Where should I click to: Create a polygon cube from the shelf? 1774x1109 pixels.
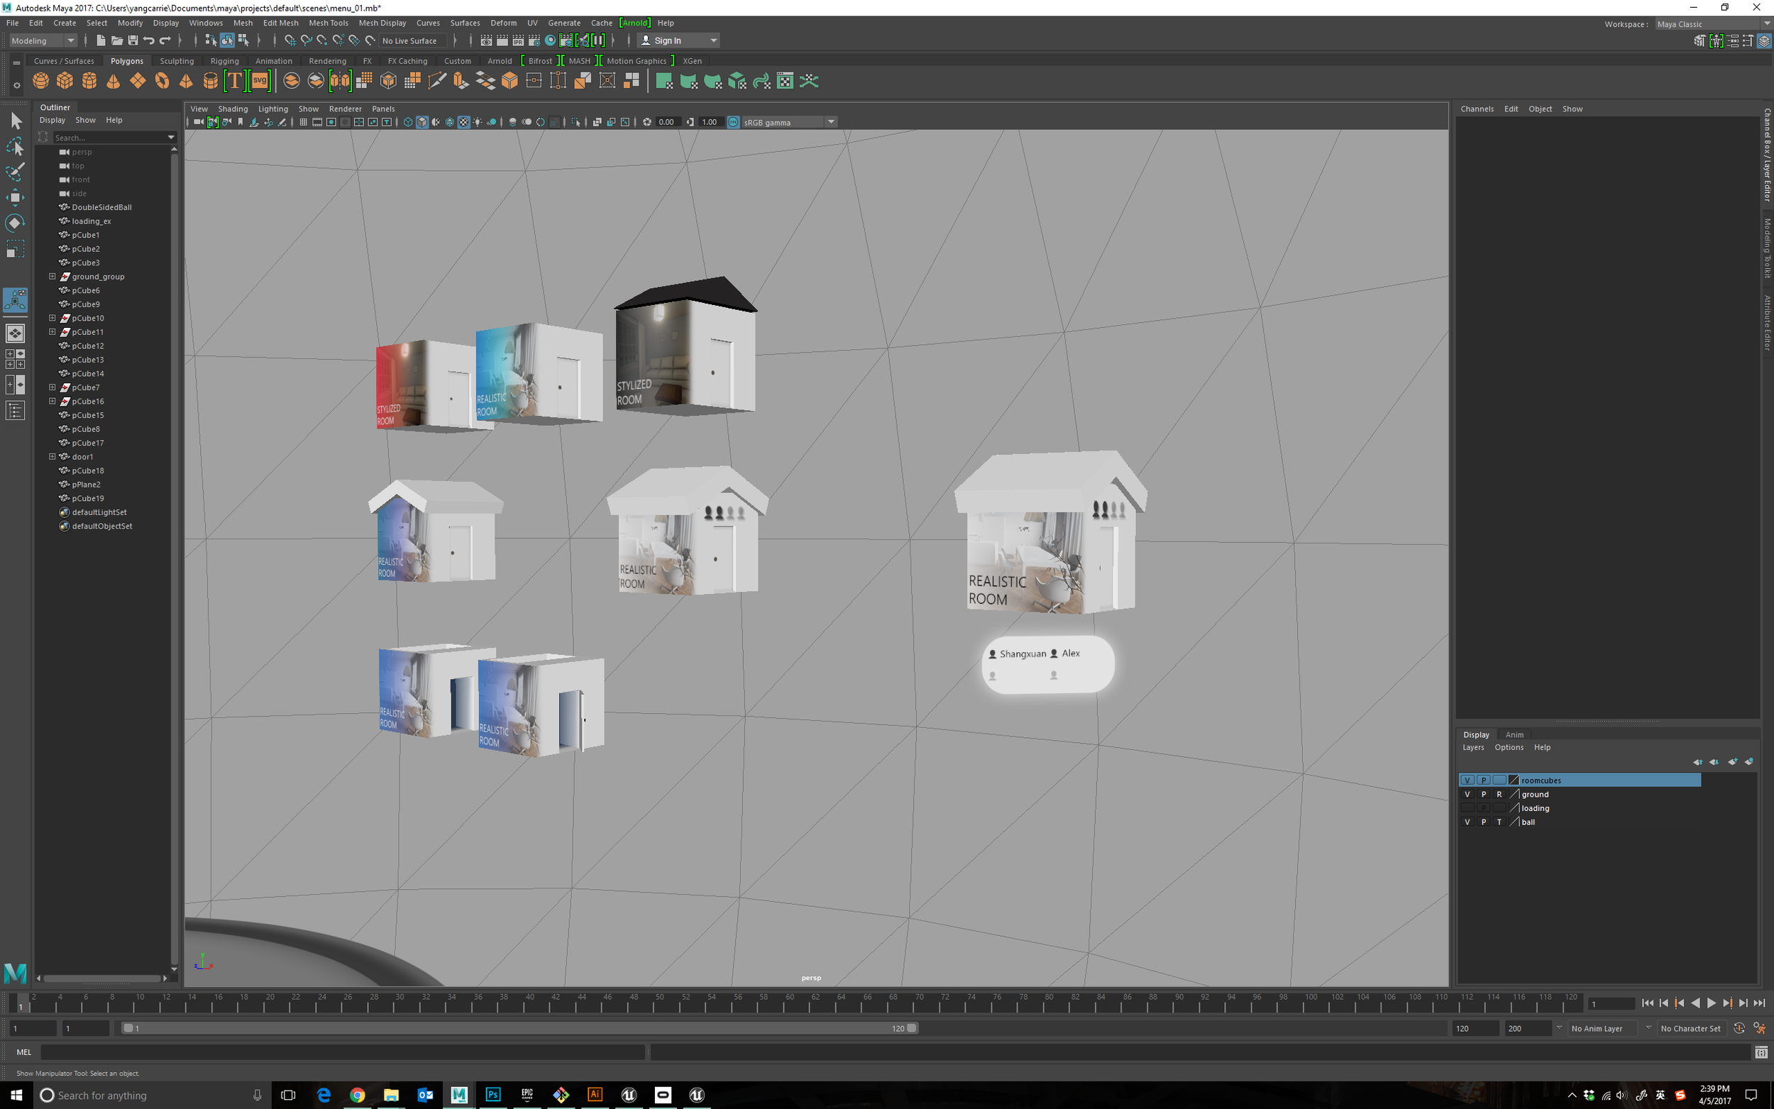point(65,81)
